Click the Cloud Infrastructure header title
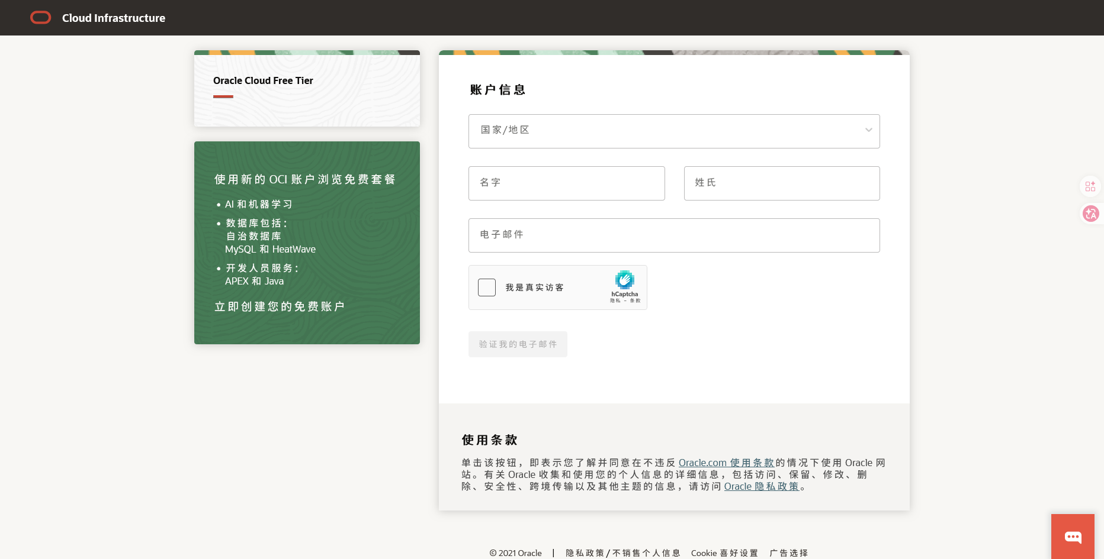The width and height of the screenshot is (1104, 559). click(x=114, y=18)
